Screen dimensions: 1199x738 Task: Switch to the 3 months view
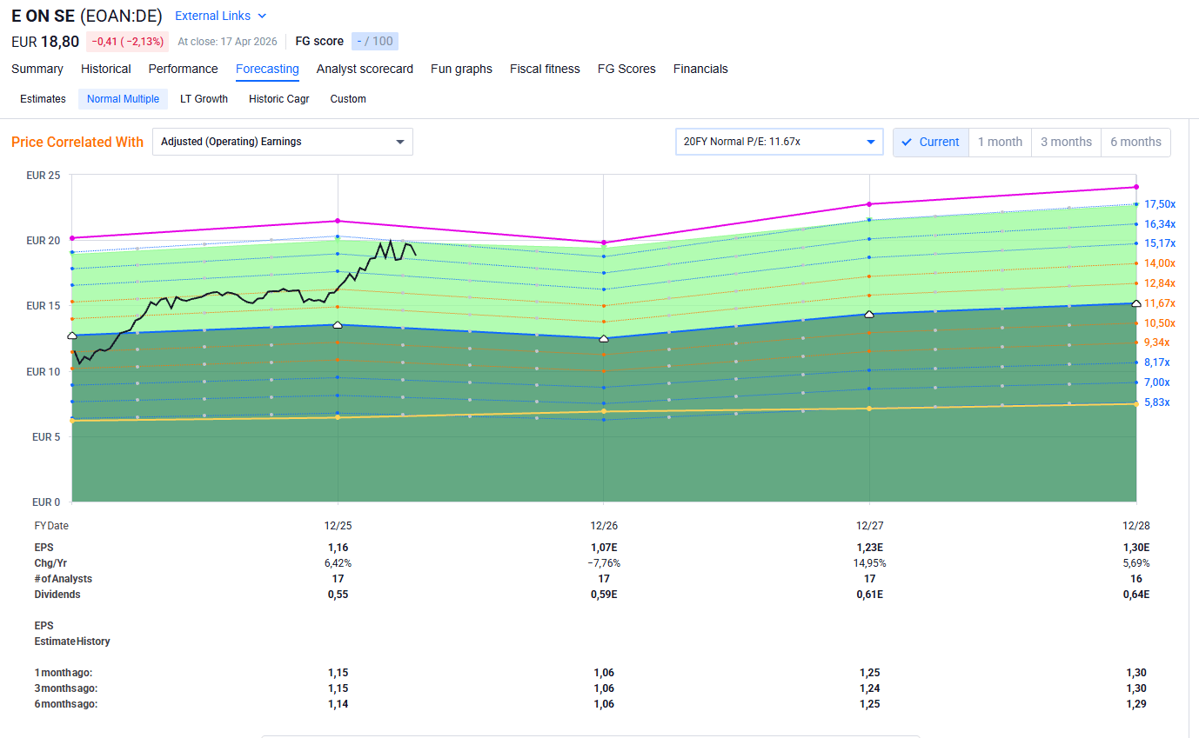coord(1066,142)
